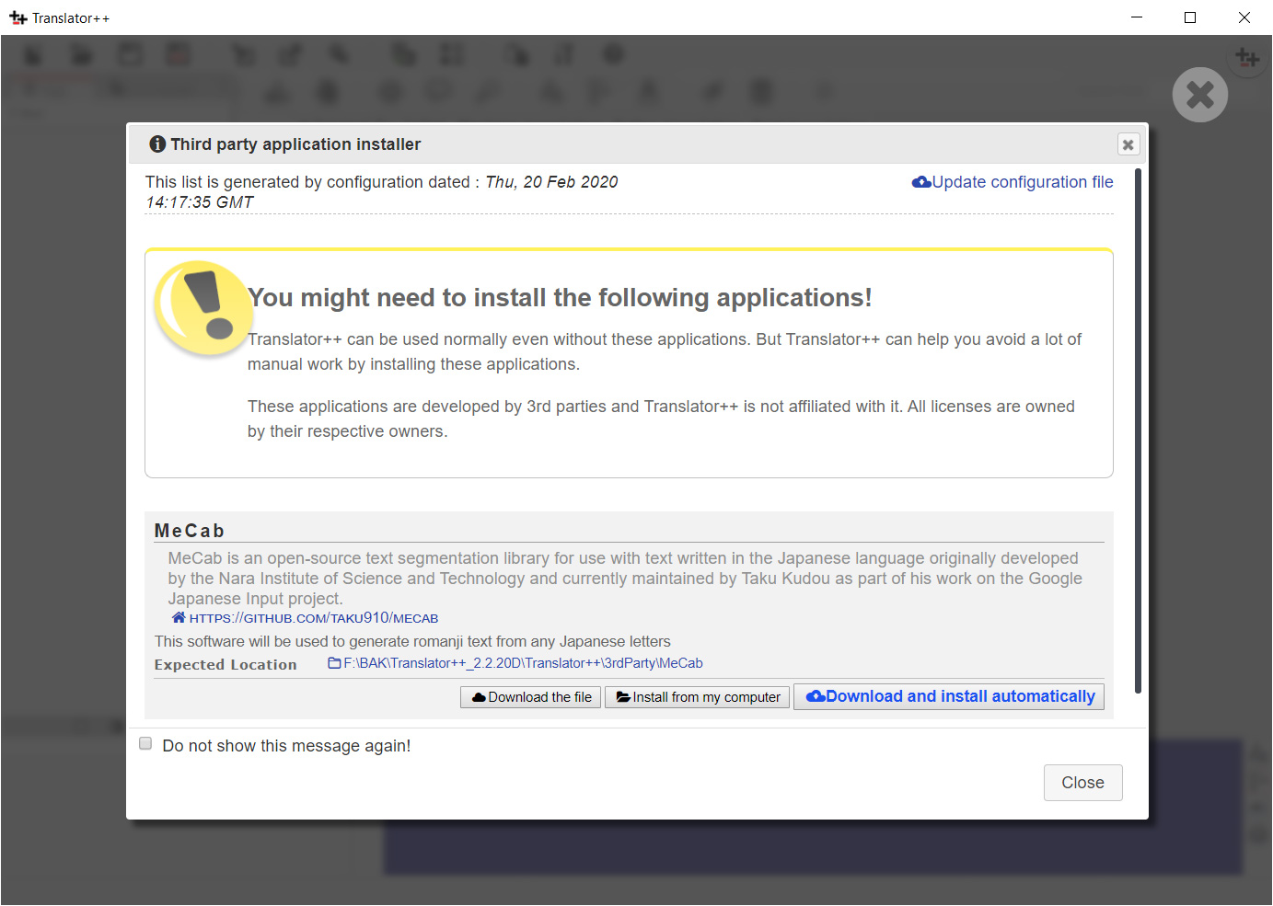Enable Do not show this message again
1273x906 pixels.
(x=145, y=744)
